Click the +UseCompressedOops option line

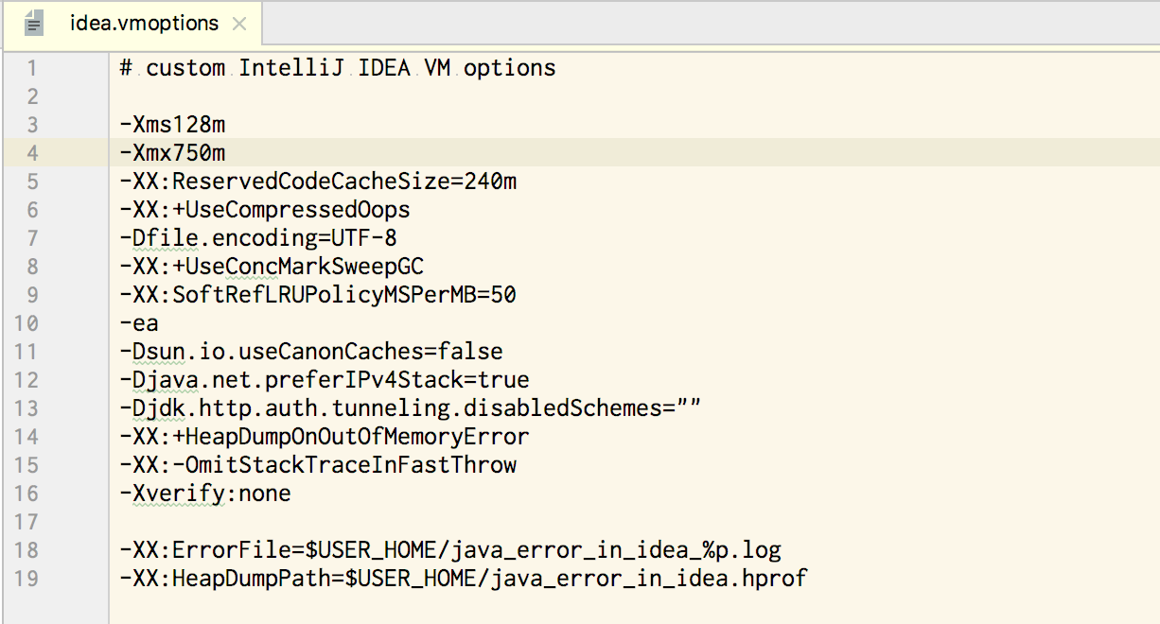coord(265,209)
